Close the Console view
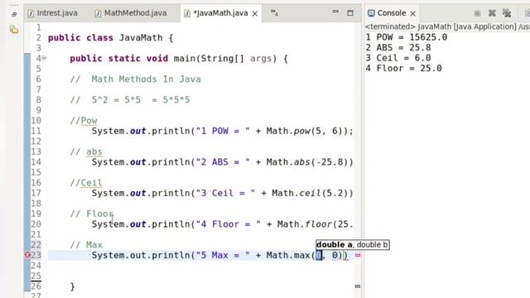Image resolution: width=530 pixels, height=298 pixels. (x=413, y=13)
